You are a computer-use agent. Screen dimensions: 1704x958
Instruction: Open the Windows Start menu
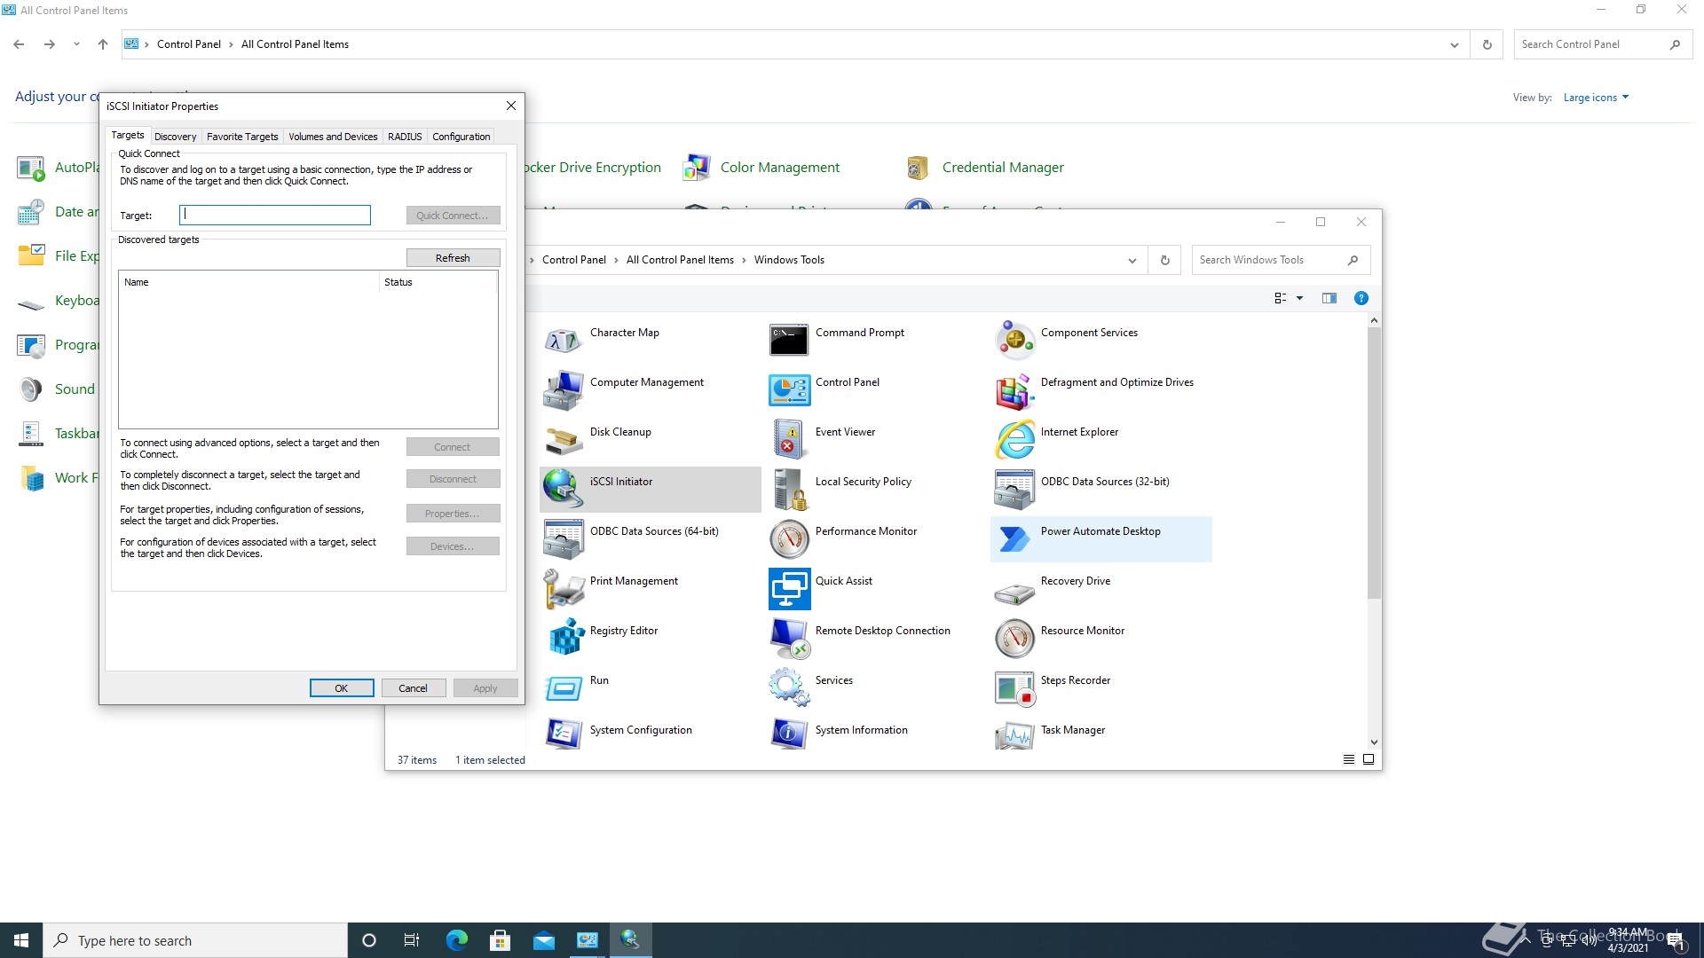click(21, 940)
